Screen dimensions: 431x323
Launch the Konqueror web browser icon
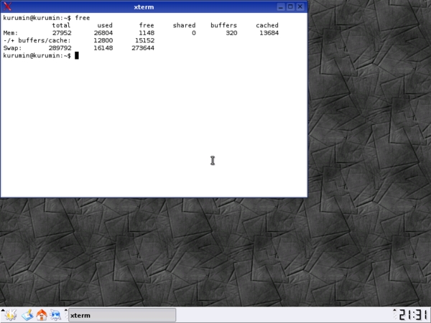pyautogui.click(x=56, y=315)
